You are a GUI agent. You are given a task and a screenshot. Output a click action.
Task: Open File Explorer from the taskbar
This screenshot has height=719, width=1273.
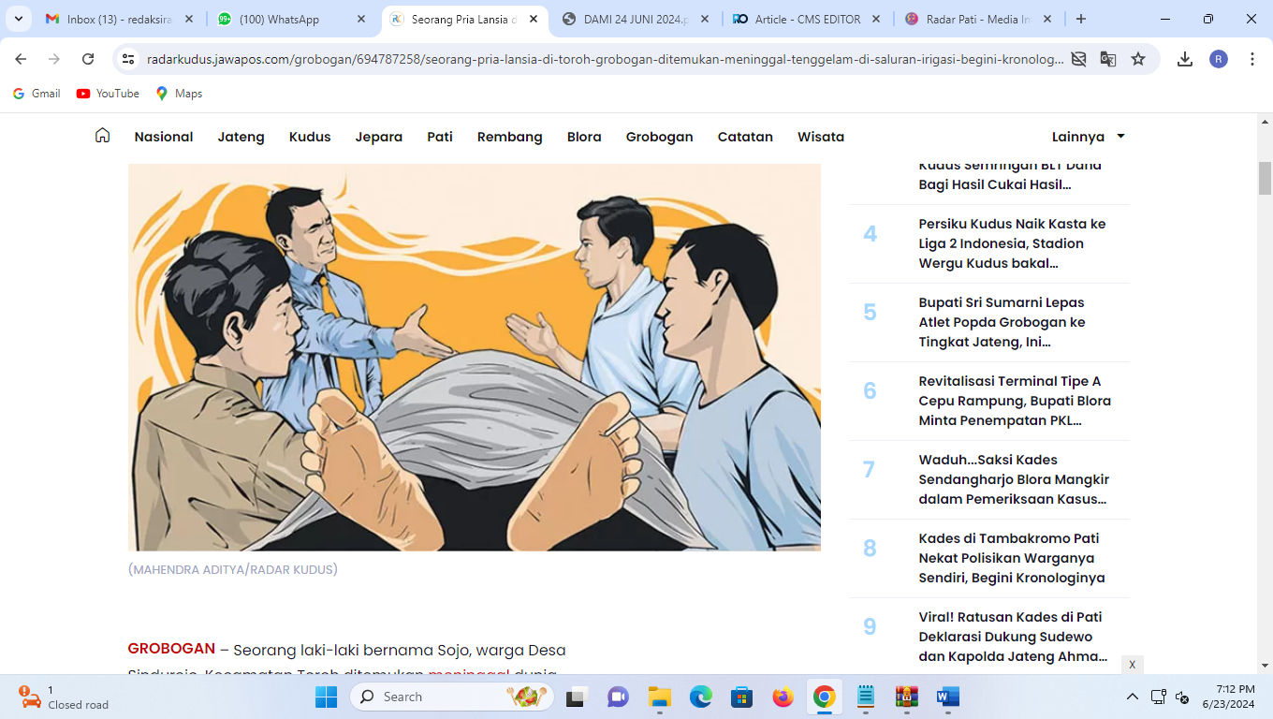(x=660, y=697)
